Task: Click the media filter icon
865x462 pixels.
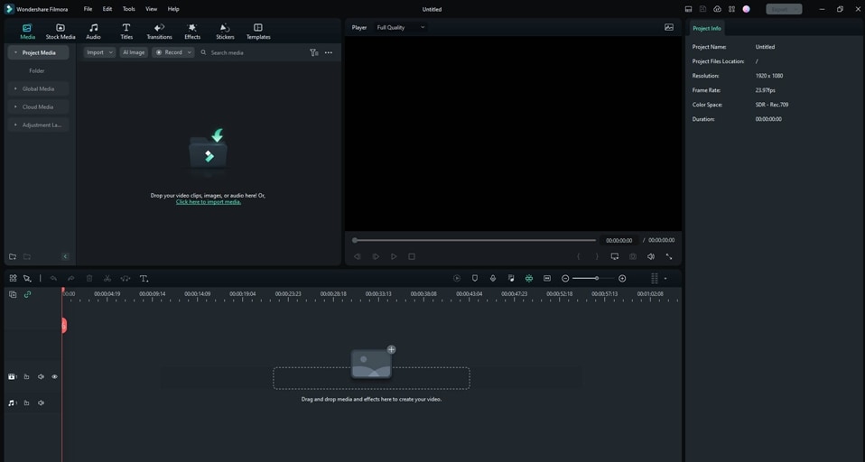Action: [x=314, y=52]
